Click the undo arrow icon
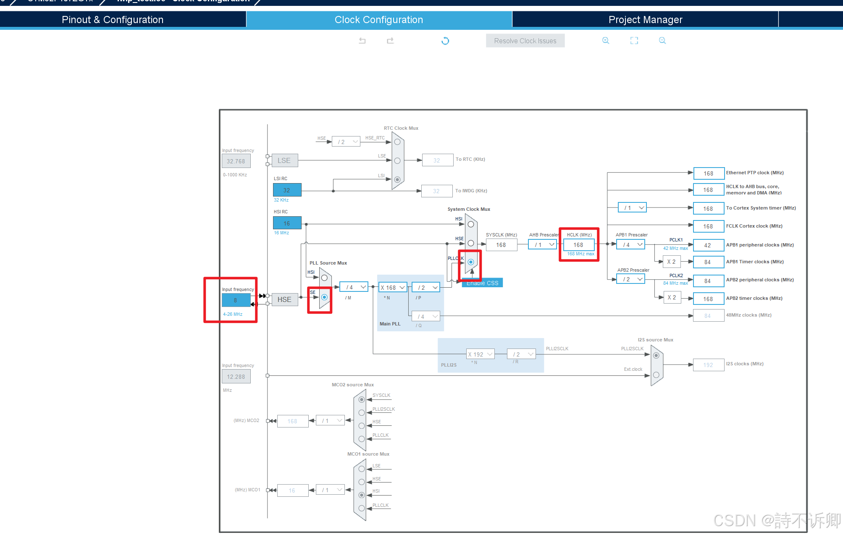The width and height of the screenshot is (843, 535). click(x=362, y=41)
